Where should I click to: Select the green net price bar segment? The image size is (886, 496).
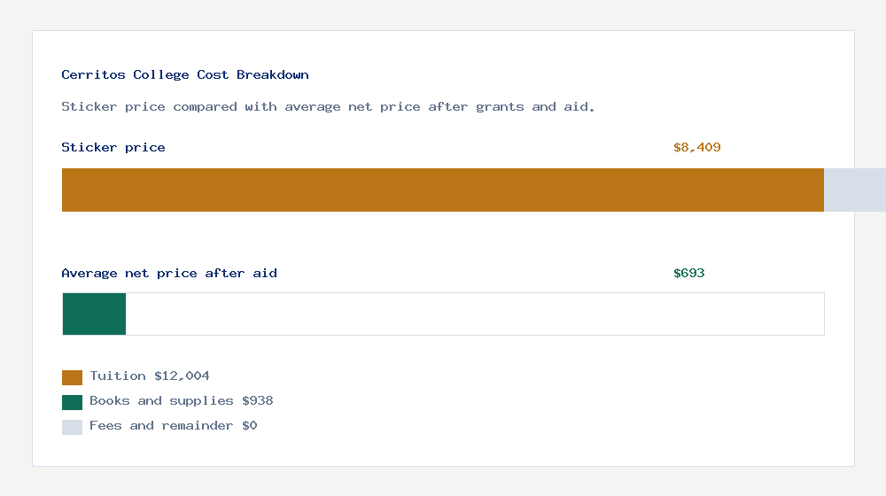point(95,314)
